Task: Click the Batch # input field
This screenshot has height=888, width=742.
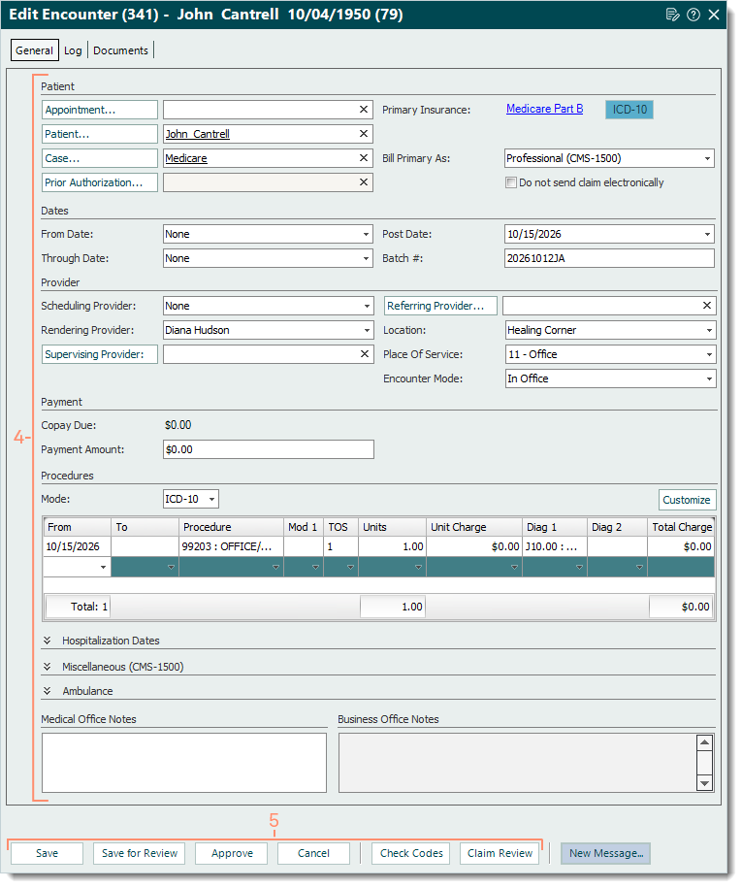Action: click(609, 258)
